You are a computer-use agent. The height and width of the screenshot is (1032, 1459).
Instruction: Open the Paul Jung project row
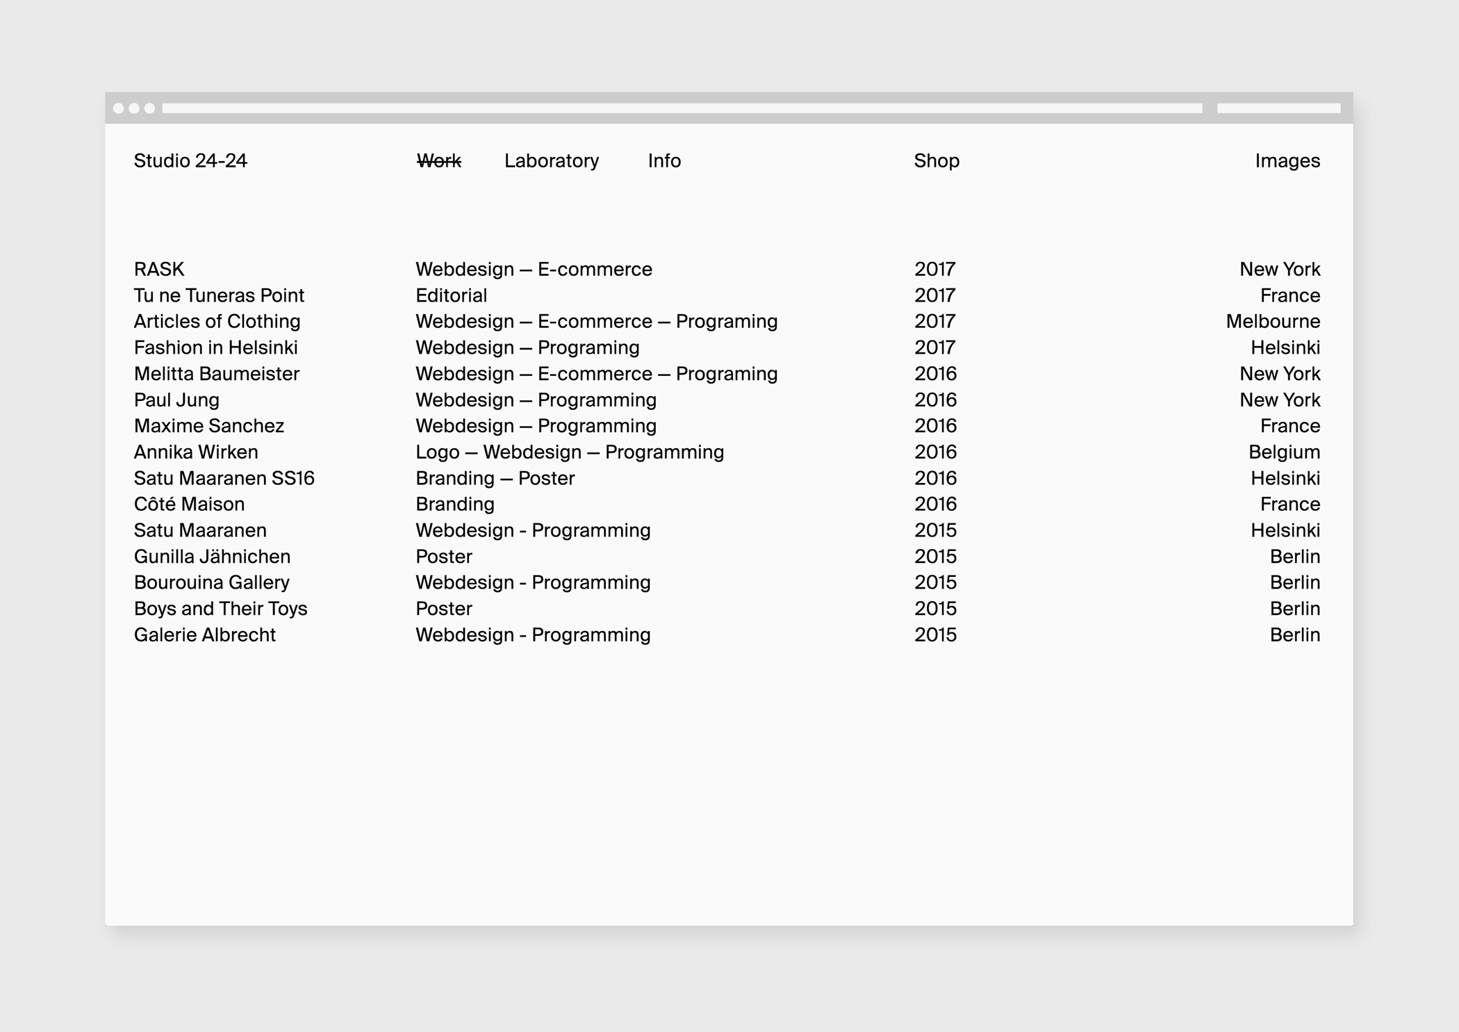click(176, 400)
